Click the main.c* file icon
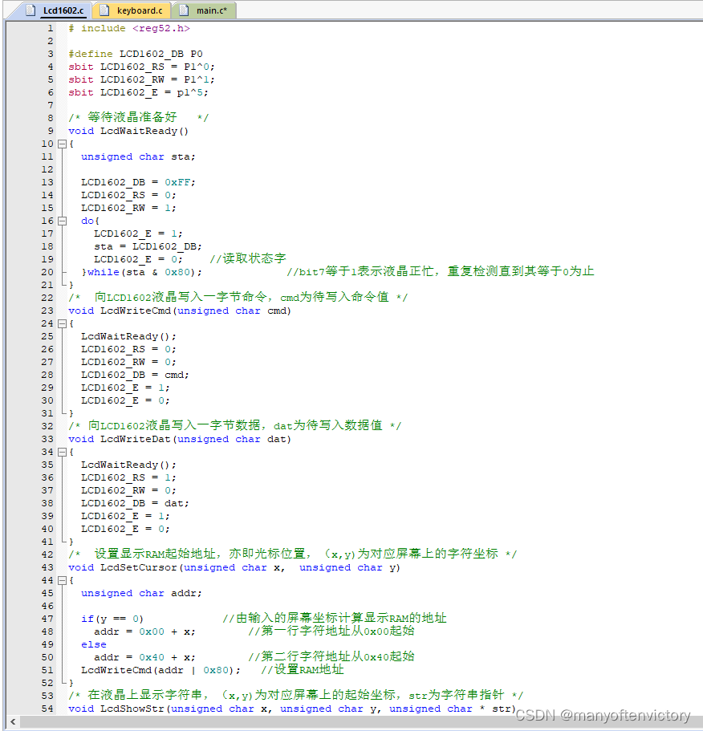The width and height of the screenshot is (703, 731). (x=184, y=10)
